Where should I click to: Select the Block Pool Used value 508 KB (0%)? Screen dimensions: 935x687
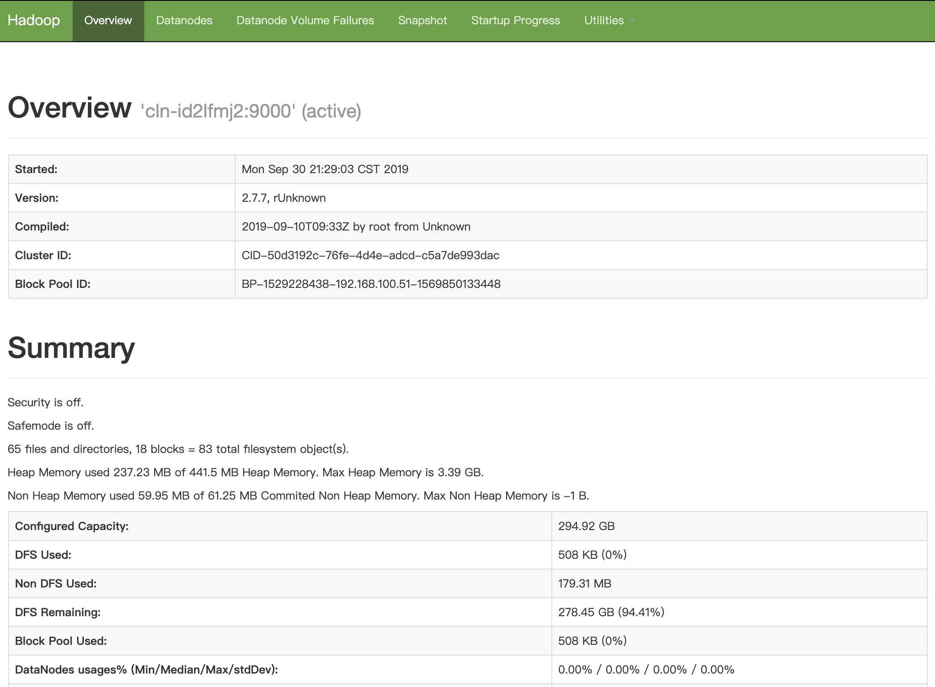pyautogui.click(x=592, y=641)
